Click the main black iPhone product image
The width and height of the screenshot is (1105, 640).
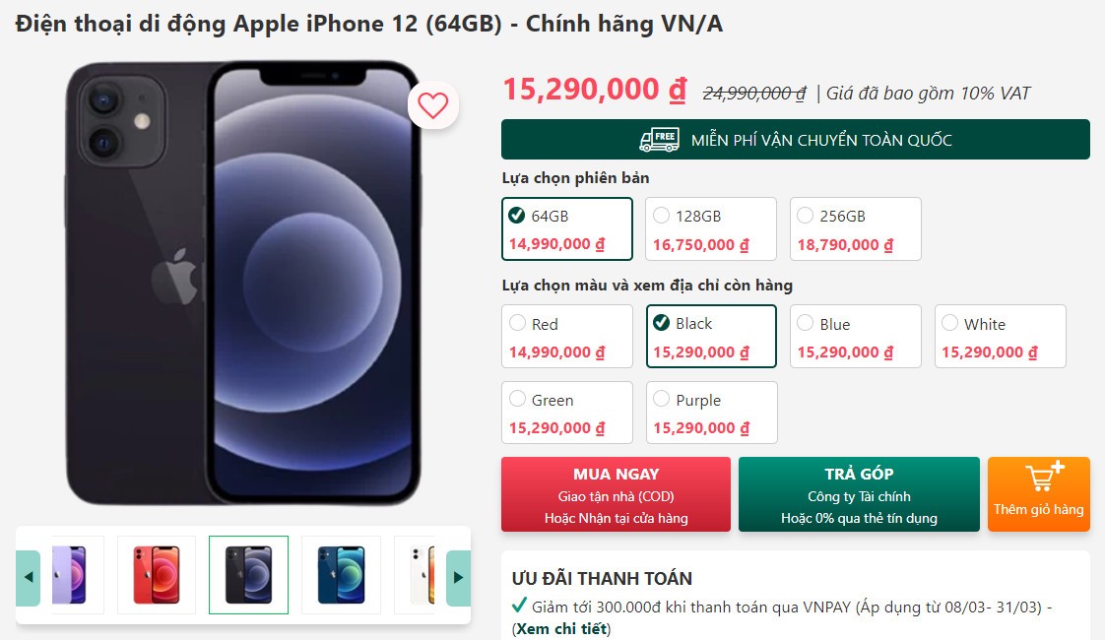pyautogui.click(x=243, y=284)
